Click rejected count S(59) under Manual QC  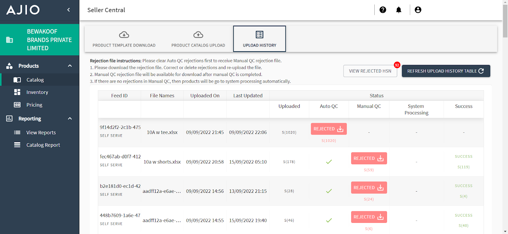pyautogui.click(x=369, y=170)
